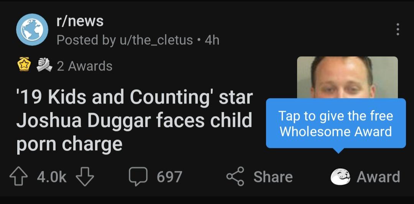Tap the Wholesome seal award icon
The height and width of the screenshot is (204, 414).
[x=340, y=177]
